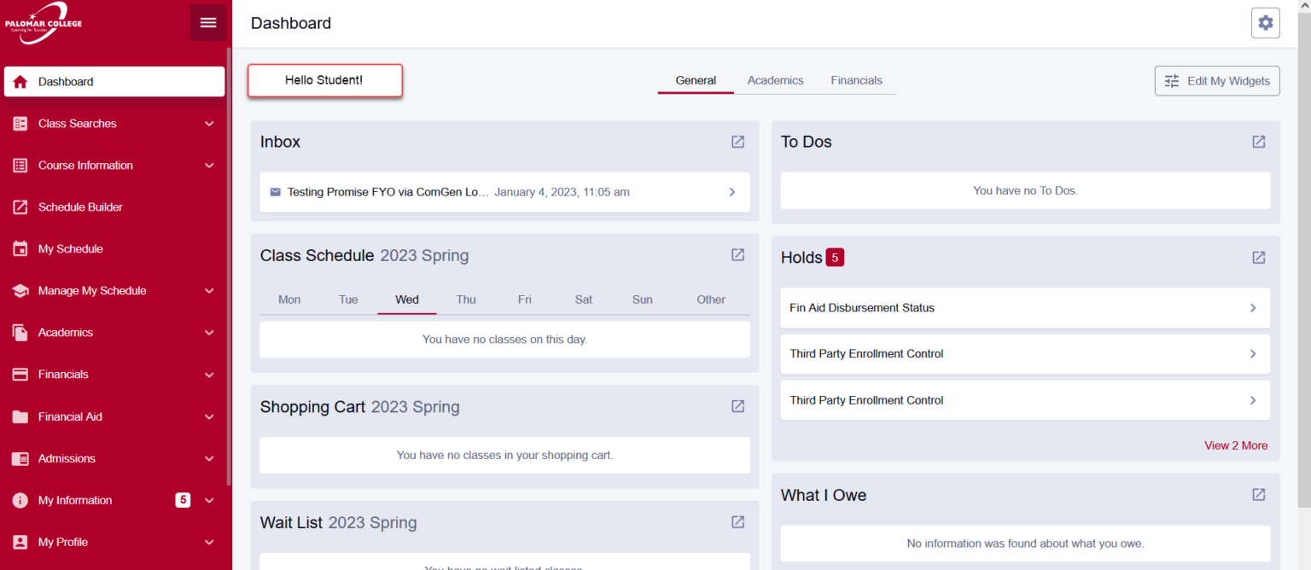
Task: Go to Schedule Builder in sidebar
Action: point(80,207)
